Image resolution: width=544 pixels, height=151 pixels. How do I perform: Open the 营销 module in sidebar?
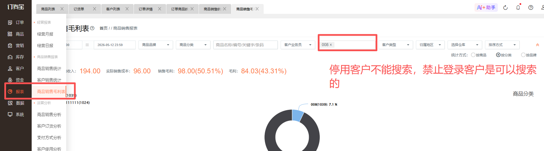tap(16, 45)
